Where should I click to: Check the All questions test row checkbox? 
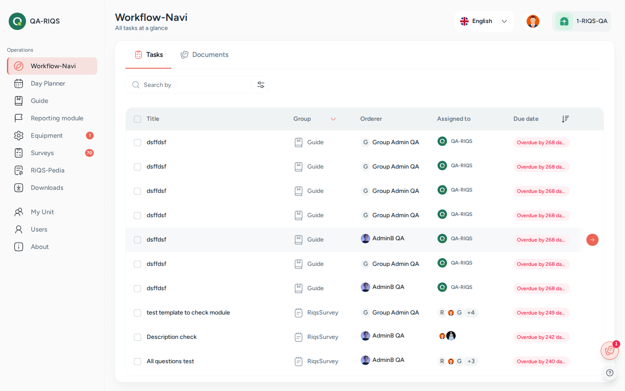138,361
